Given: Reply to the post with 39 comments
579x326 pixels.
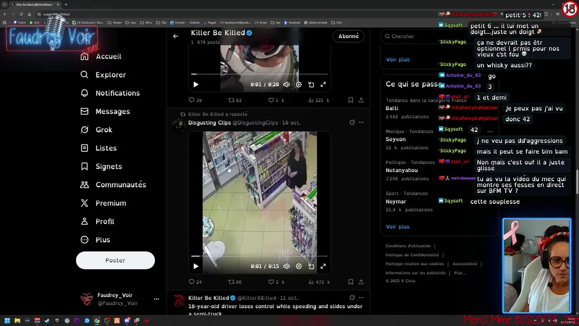Looking at the screenshot, I should [x=195, y=100].
